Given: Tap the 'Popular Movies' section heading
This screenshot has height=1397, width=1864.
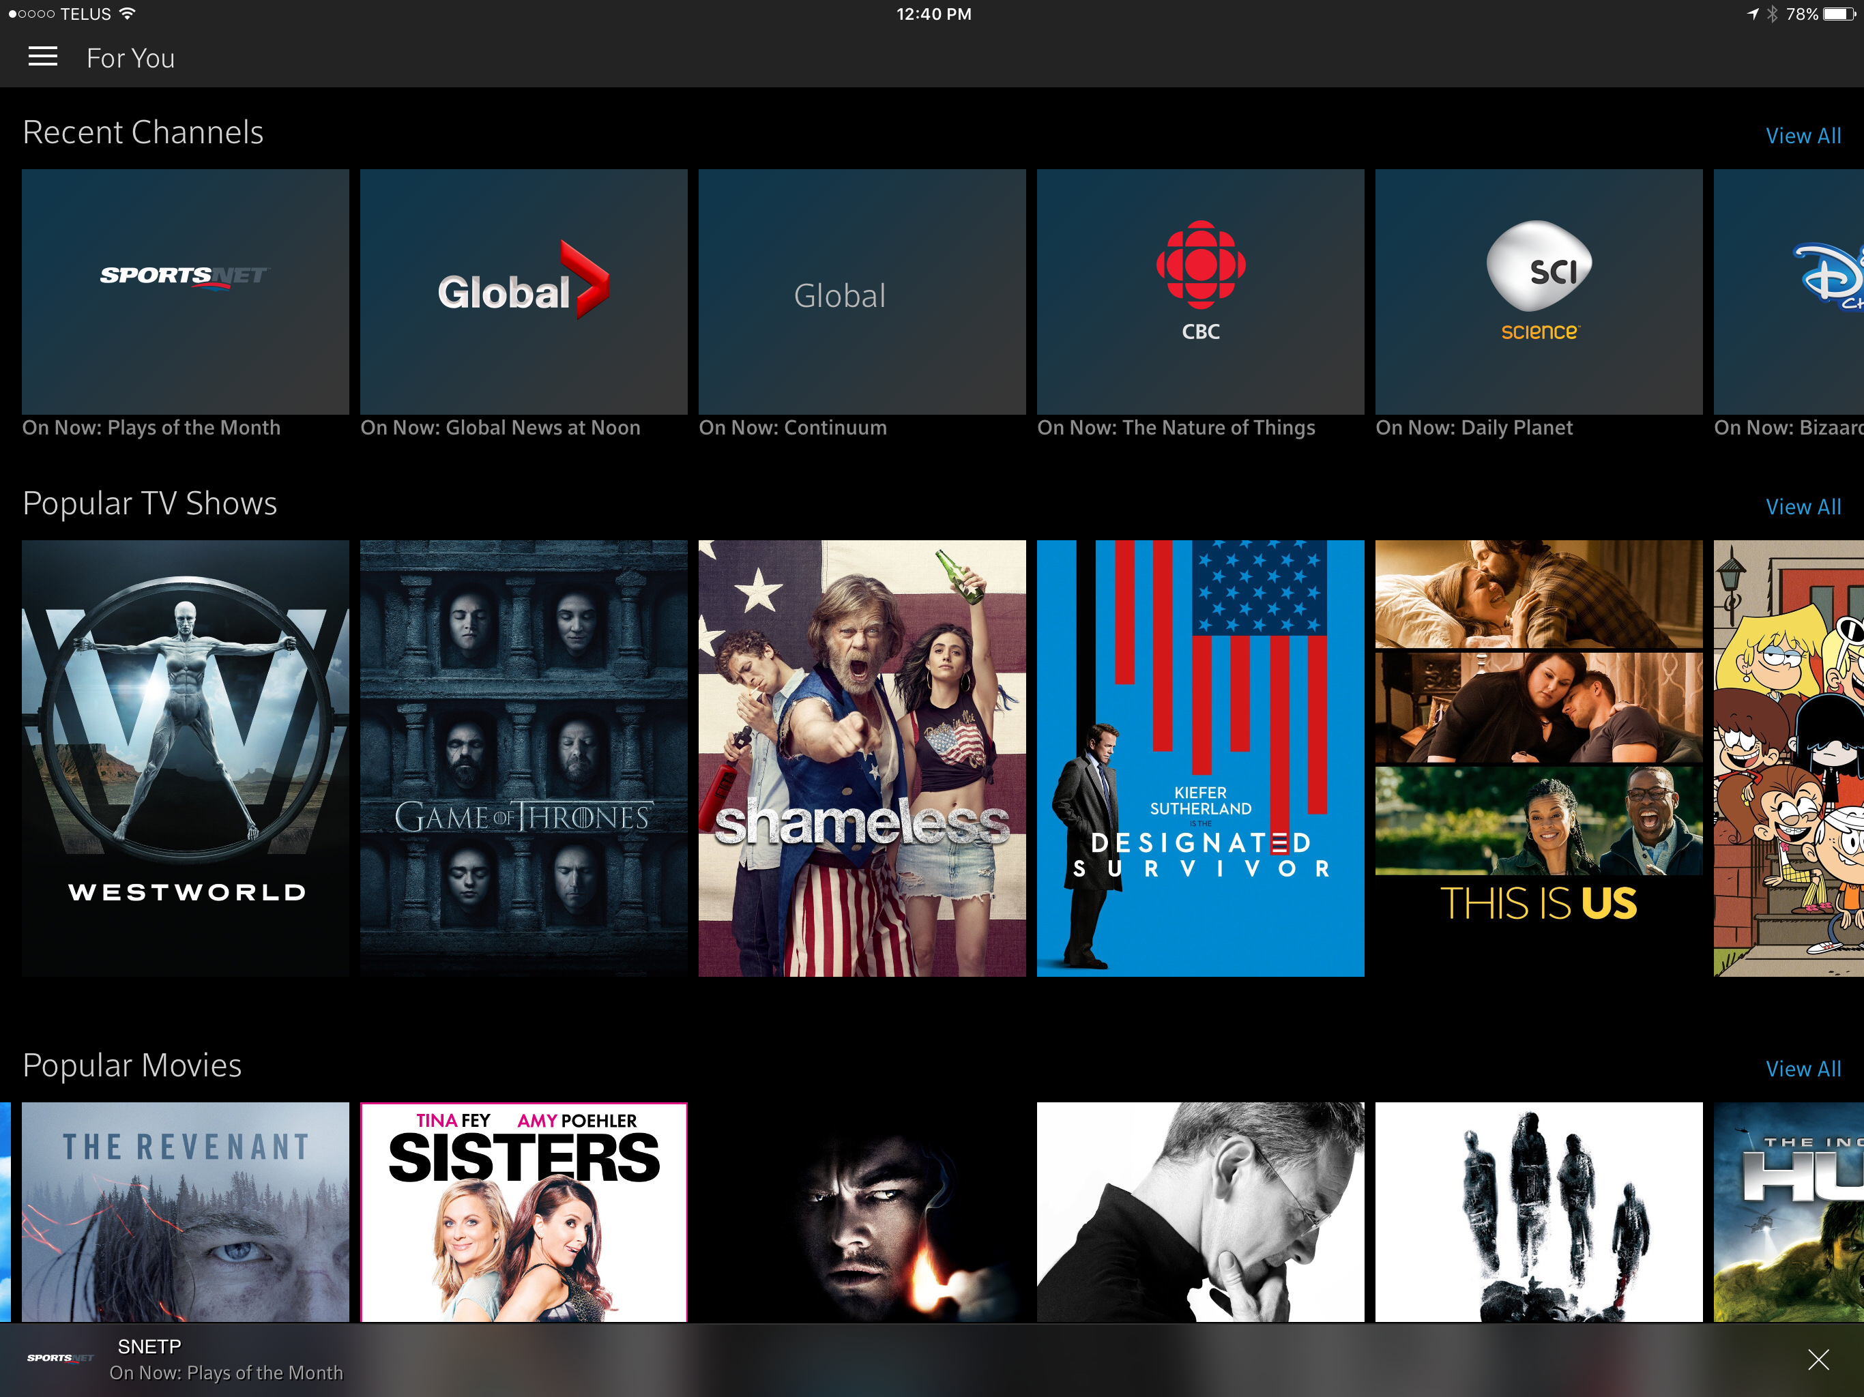Looking at the screenshot, I should (132, 1065).
